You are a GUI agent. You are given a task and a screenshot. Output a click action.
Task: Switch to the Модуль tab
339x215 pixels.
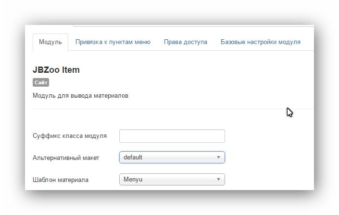pos(50,42)
